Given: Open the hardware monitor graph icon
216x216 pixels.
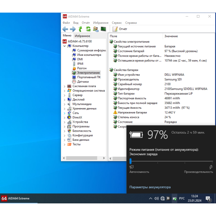Looking at the screenshot, I should [103, 29].
